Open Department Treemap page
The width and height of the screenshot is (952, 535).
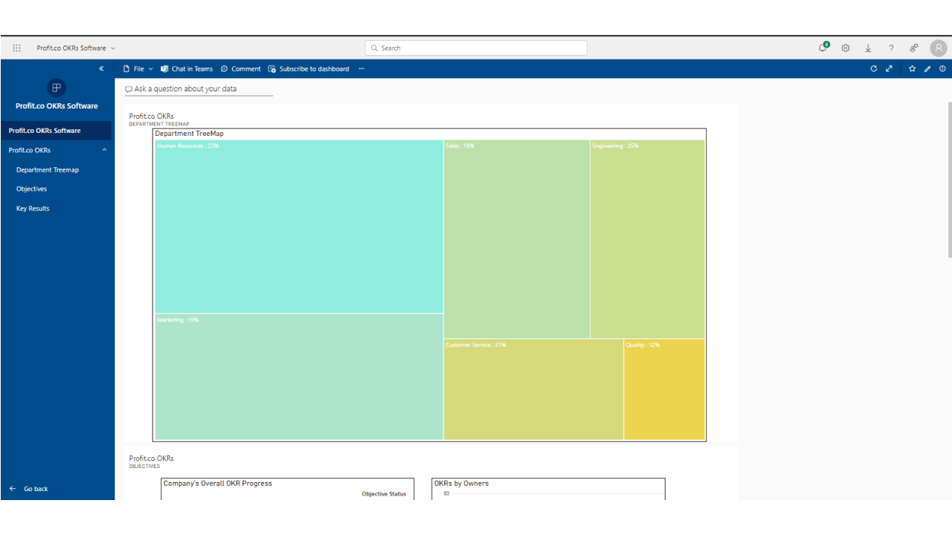click(x=48, y=169)
